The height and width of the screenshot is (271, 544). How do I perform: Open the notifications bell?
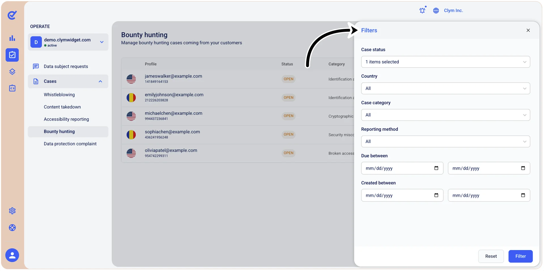pyautogui.click(x=423, y=10)
